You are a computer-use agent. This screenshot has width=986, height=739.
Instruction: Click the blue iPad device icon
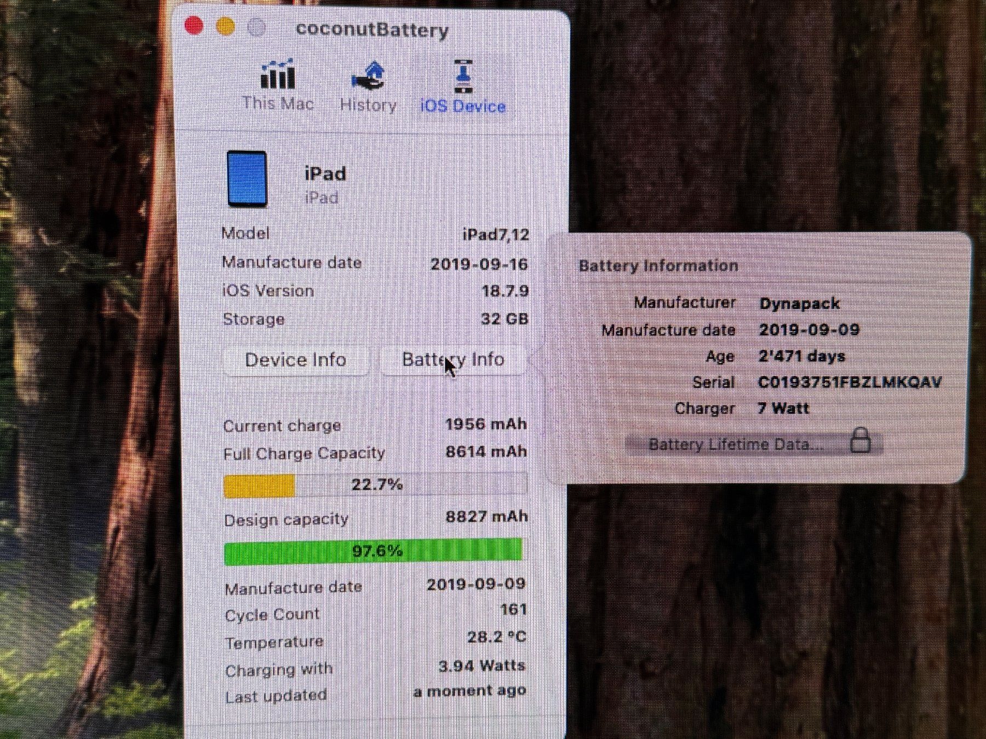pos(247,179)
